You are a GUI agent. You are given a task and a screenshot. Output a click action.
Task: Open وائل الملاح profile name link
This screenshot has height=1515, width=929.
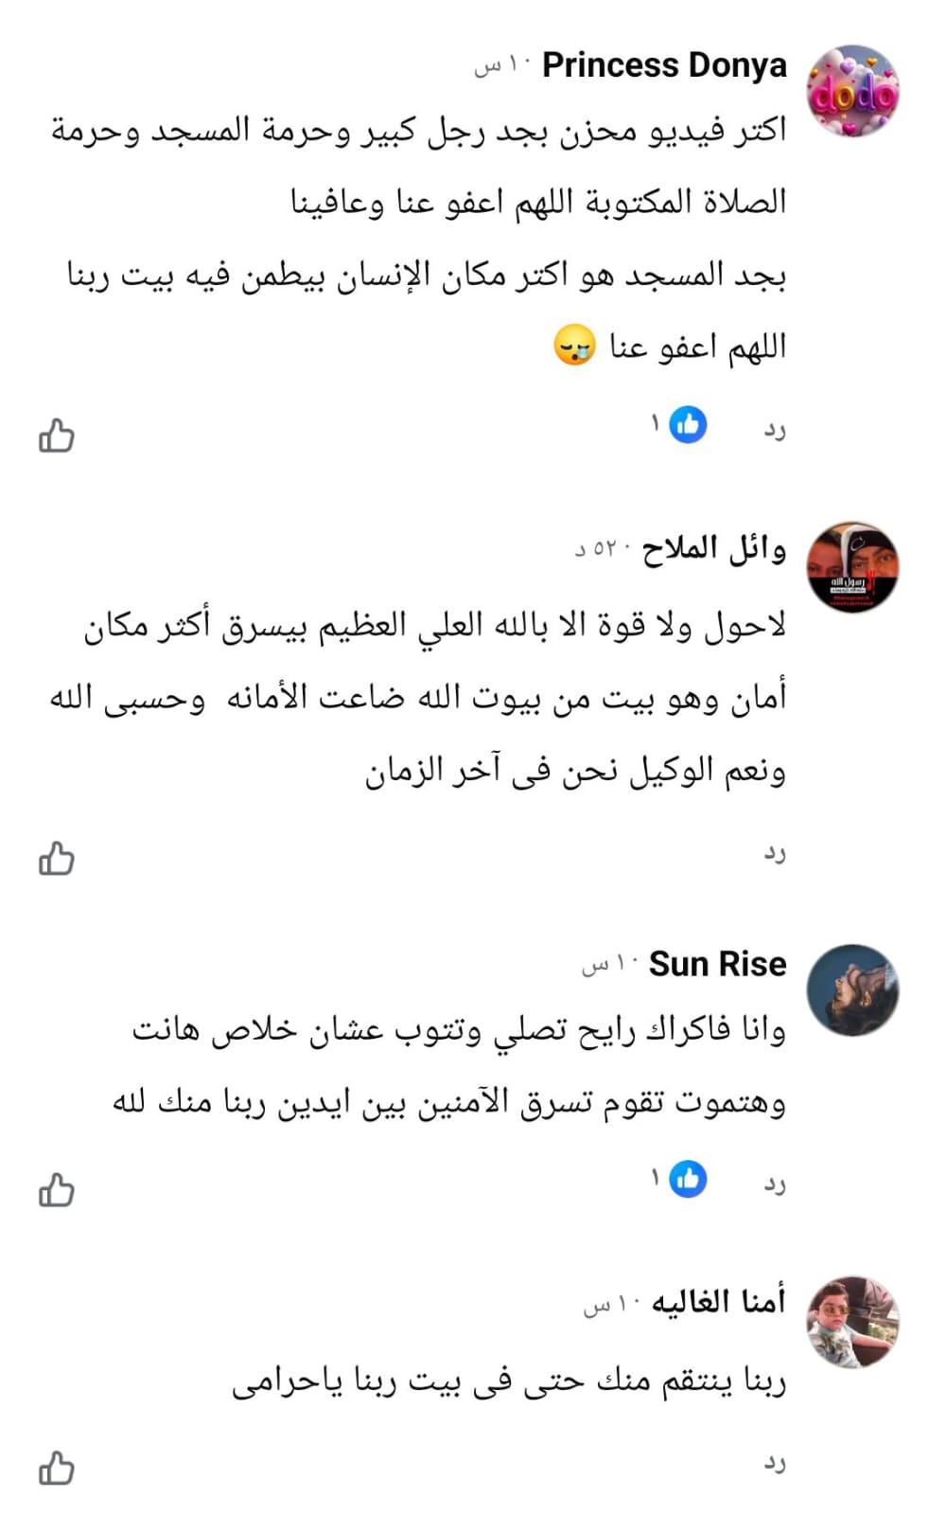713,548
